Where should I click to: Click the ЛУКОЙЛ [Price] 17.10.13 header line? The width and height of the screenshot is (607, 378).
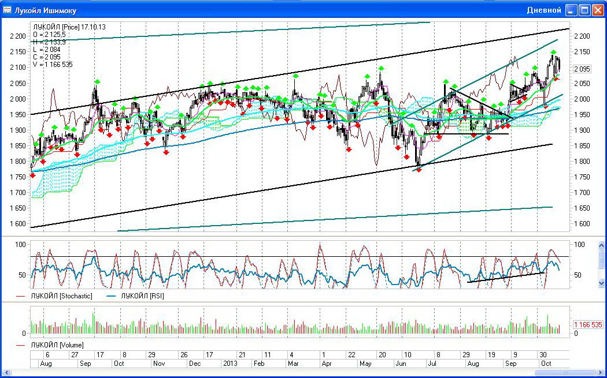point(69,27)
